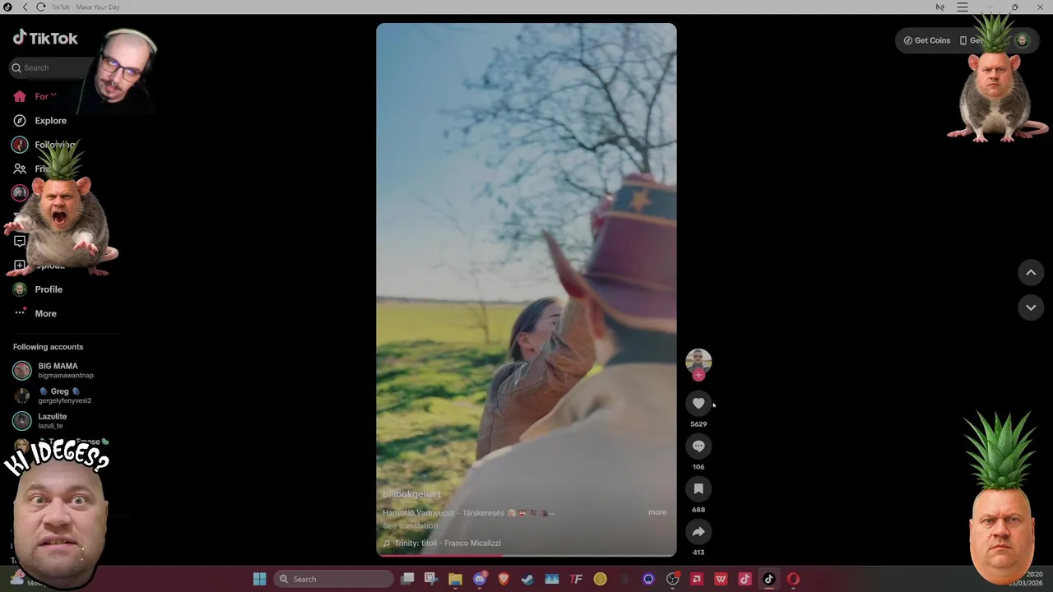Navigate back with the arrow in title bar
This screenshot has height=592, width=1053.
[x=25, y=7]
